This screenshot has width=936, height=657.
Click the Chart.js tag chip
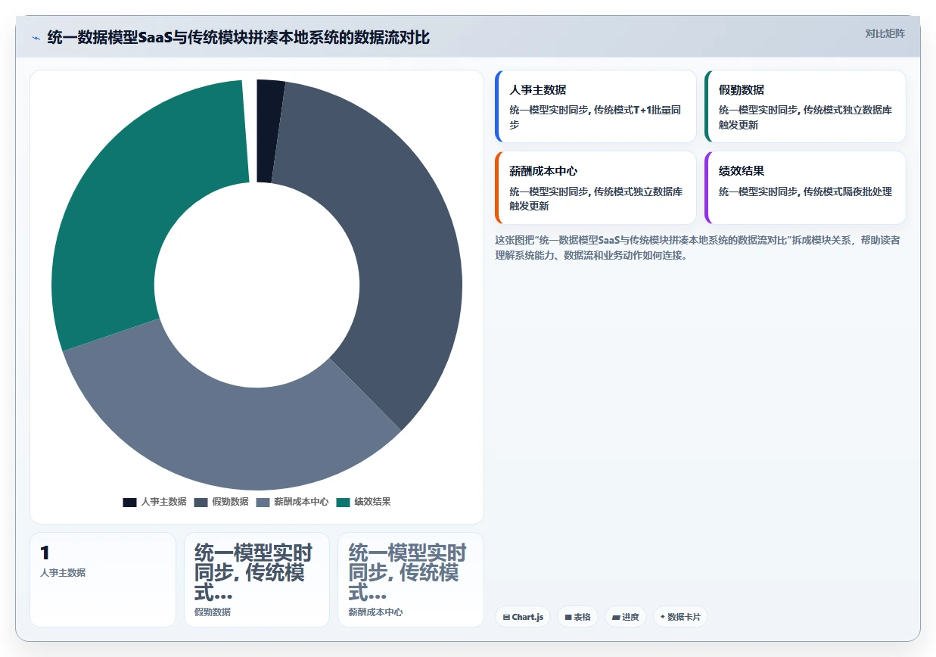click(x=523, y=617)
